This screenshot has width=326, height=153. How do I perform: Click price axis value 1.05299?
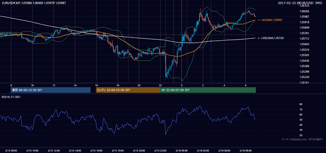(304, 72)
